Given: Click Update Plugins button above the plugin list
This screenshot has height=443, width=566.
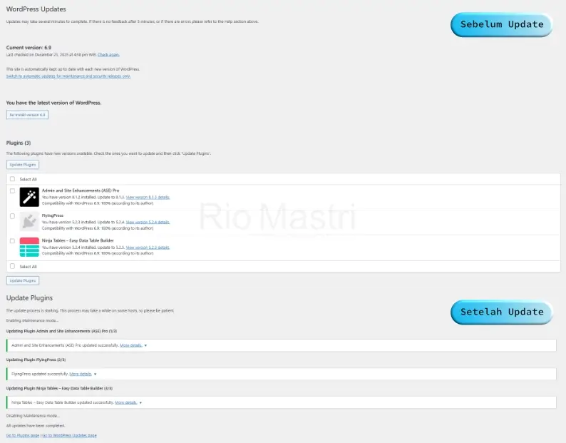Looking at the screenshot, I should coord(23,165).
